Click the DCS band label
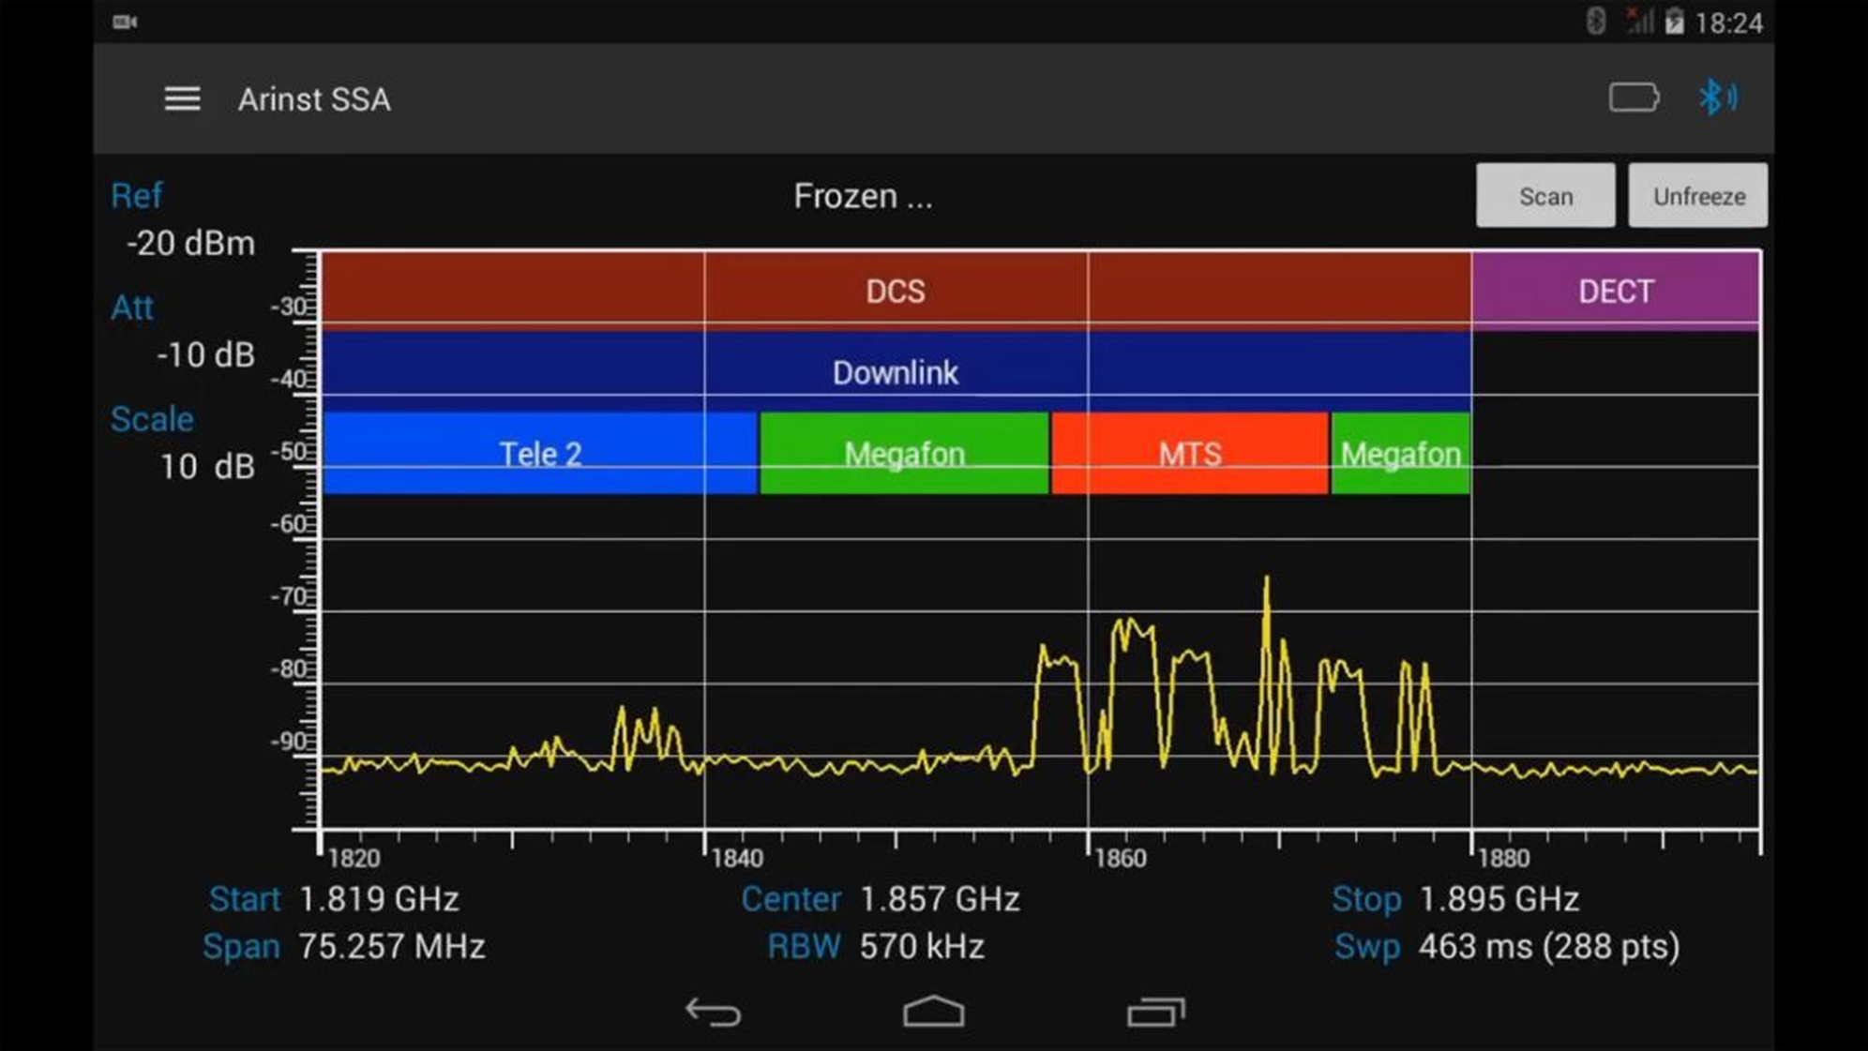Image resolution: width=1868 pixels, height=1051 pixels. (x=895, y=290)
